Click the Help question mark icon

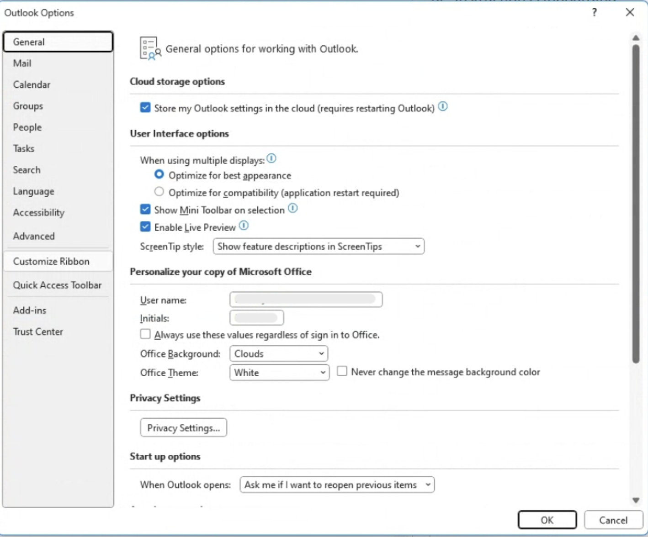(594, 12)
